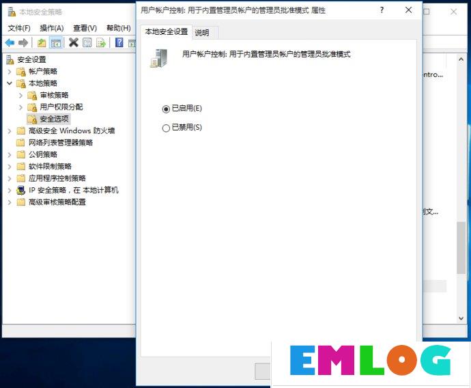Click the Export List toolbar icon
This screenshot has height=388, width=471.
[101, 42]
